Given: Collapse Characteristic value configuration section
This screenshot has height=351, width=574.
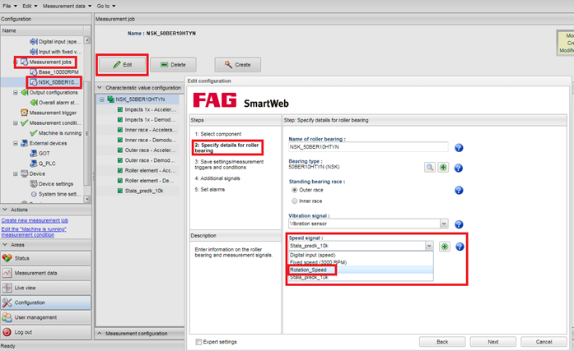Looking at the screenshot, I should coord(100,88).
